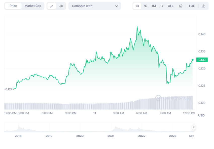Viewport: 214px width, 149px height.
Task: Download chart data via download icon
Action: click(203, 6)
